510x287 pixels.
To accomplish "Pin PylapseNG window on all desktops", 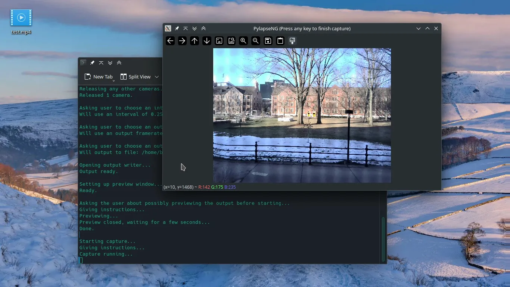I will click(x=177, y=28).
